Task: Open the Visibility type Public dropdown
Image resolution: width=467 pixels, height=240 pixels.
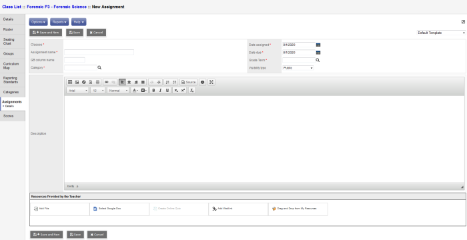Action: (298, 68)
